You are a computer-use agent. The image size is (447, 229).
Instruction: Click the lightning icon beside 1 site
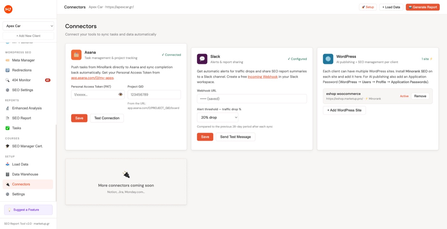click(x=431, y=59)
